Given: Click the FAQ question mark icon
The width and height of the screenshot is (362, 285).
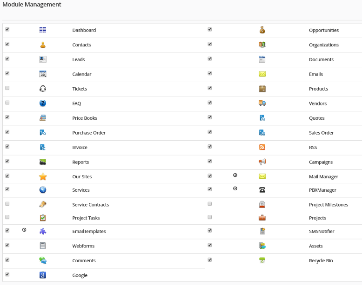Looking at the screenshot, I should [43, 104].
